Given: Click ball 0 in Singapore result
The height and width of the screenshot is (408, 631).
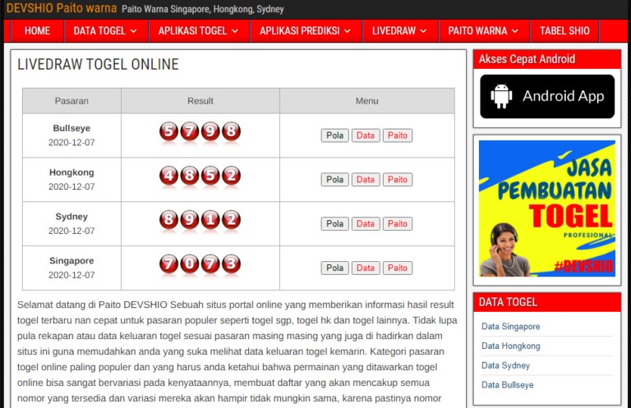Looking at the screenshot, I should pyautogui.click(x=190, y=264).
